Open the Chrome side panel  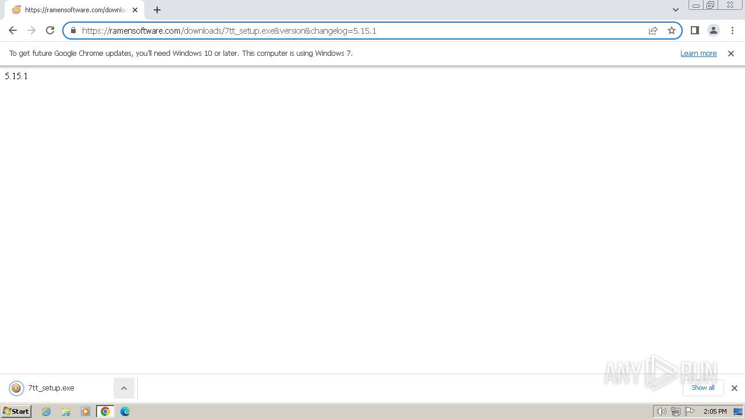695,30
